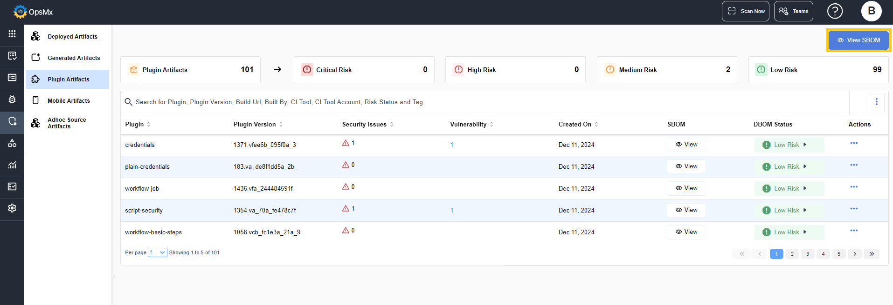Open the settings gear icon in sidebar
Screen dimensions: 893x305
click(x=12, y=208)
